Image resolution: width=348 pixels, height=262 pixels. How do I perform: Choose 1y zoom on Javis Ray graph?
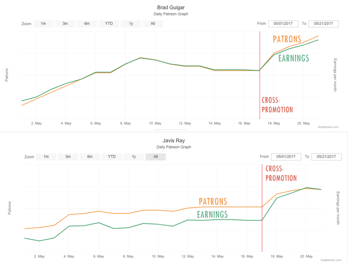134,157
